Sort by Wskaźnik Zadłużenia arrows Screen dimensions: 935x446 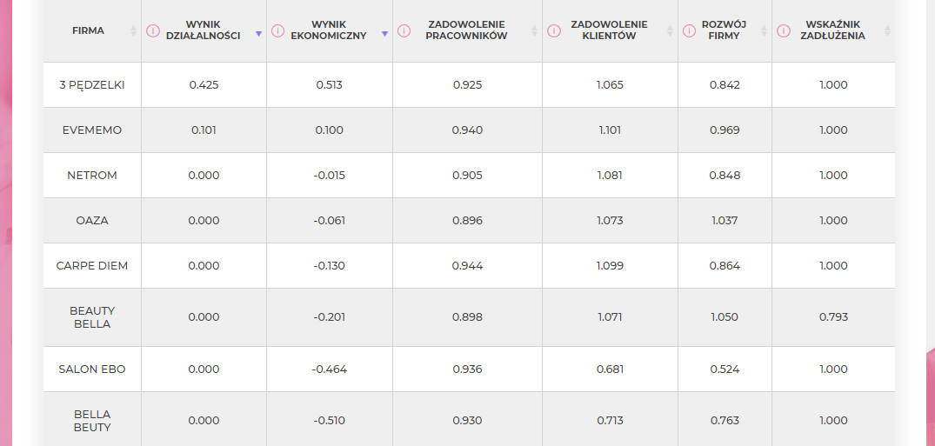tap(887, 31)
